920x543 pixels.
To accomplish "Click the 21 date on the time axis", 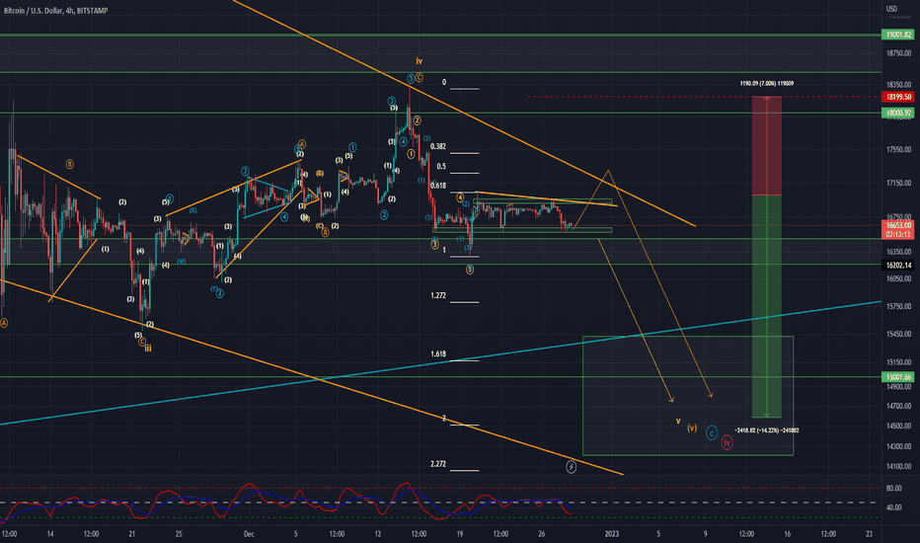I will (132, 534).
